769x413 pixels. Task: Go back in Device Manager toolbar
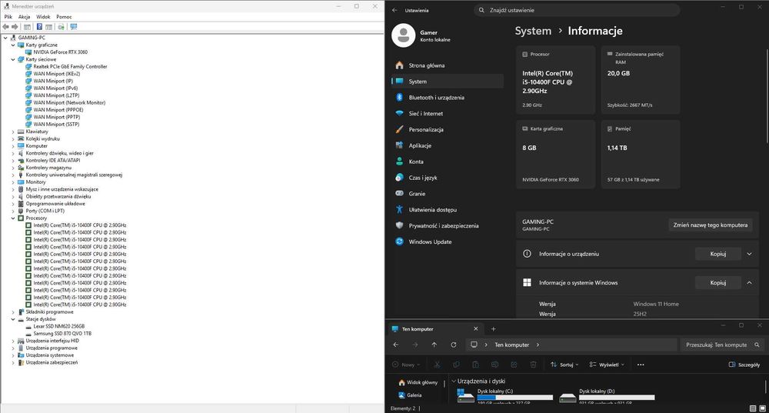5,27
